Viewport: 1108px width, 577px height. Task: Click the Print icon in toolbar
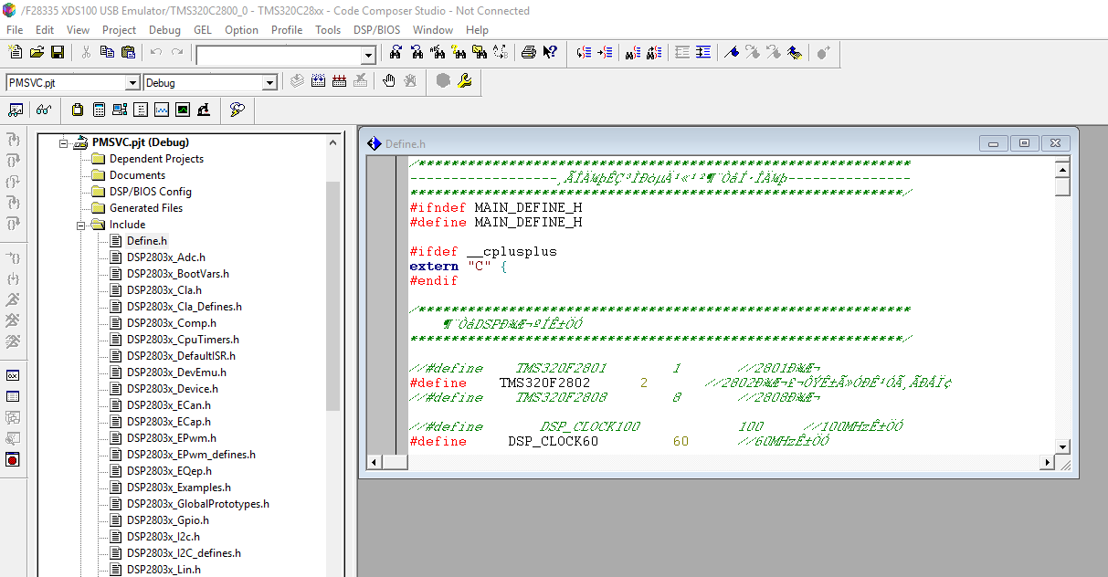528,53
